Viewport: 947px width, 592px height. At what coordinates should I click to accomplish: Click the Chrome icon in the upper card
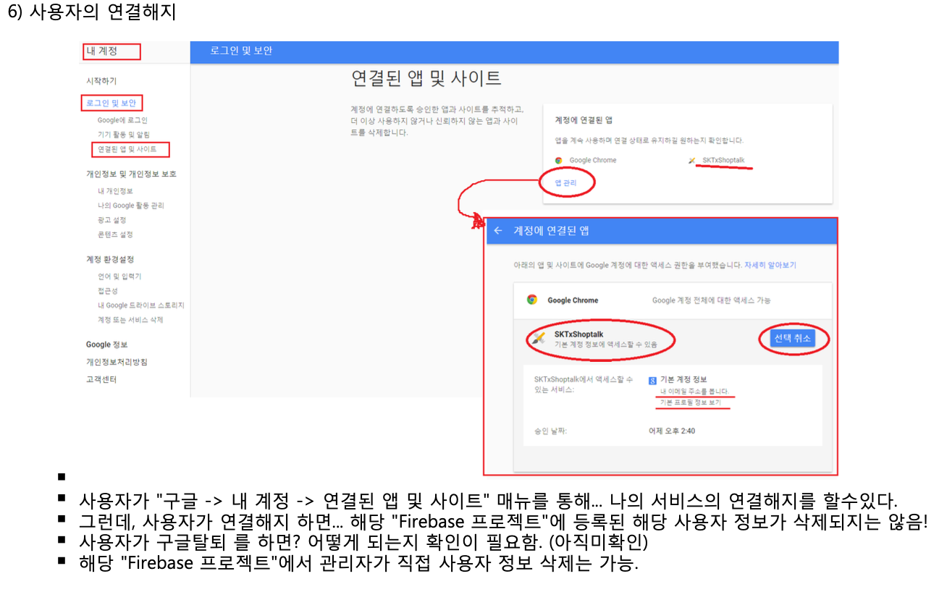[558, 161]
